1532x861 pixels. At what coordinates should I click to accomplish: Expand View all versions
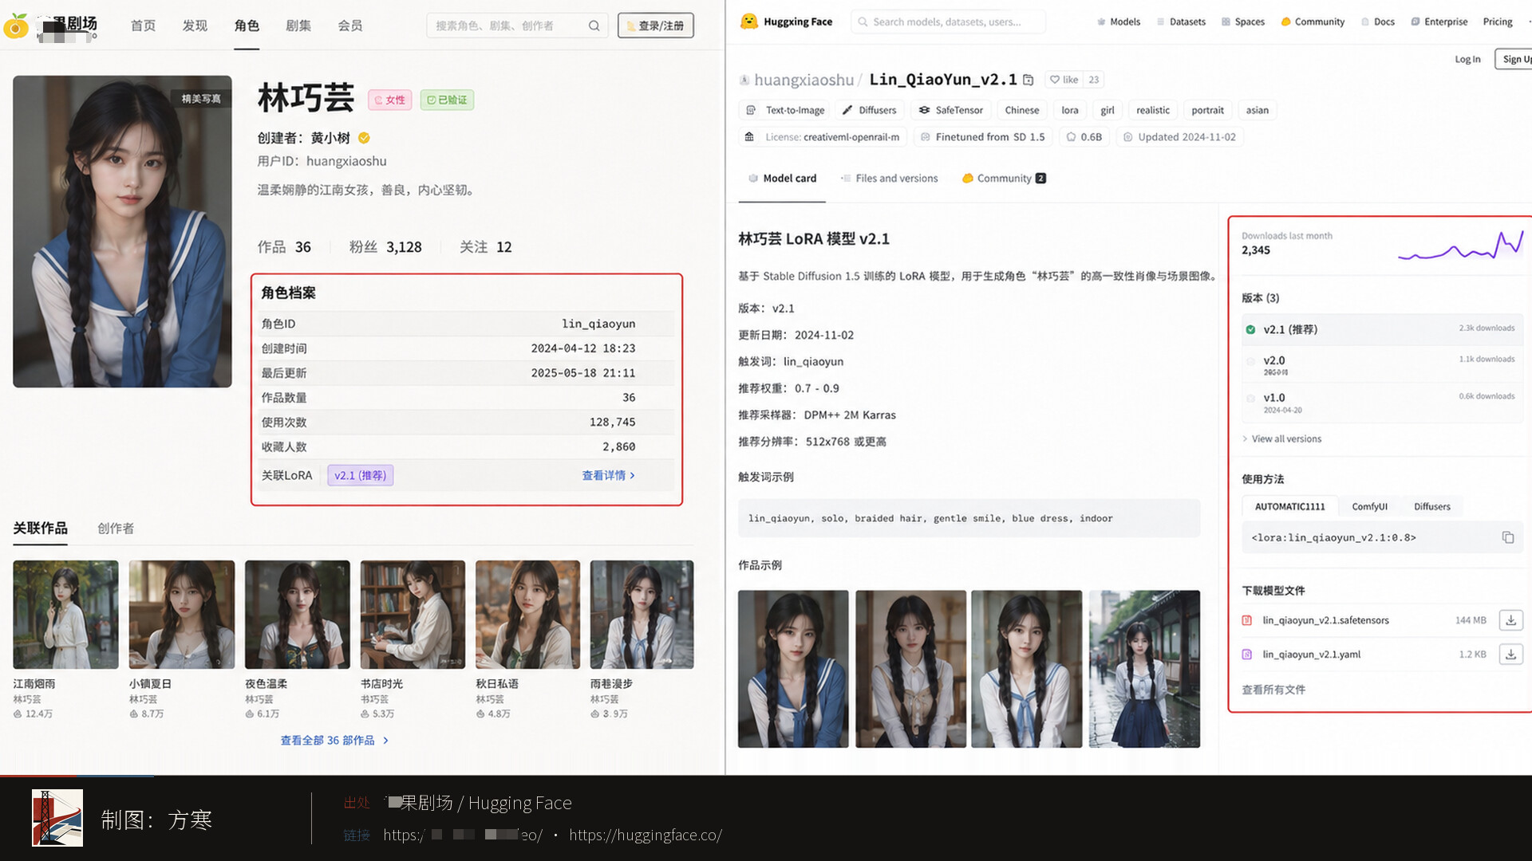(1281, 439)
